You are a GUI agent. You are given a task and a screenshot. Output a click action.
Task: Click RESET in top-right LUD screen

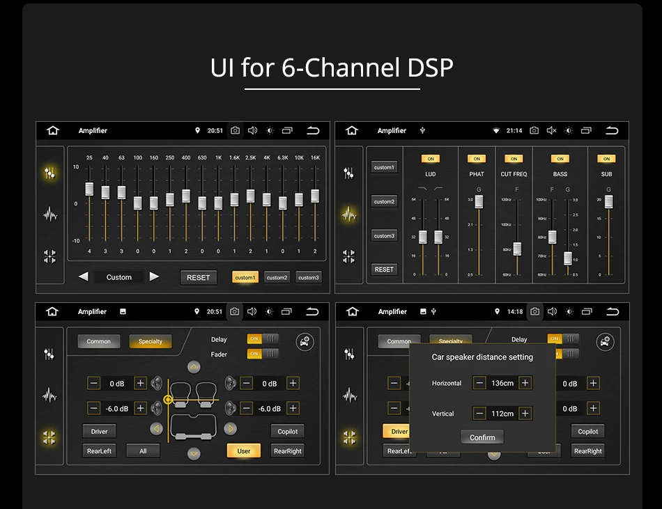384,269
